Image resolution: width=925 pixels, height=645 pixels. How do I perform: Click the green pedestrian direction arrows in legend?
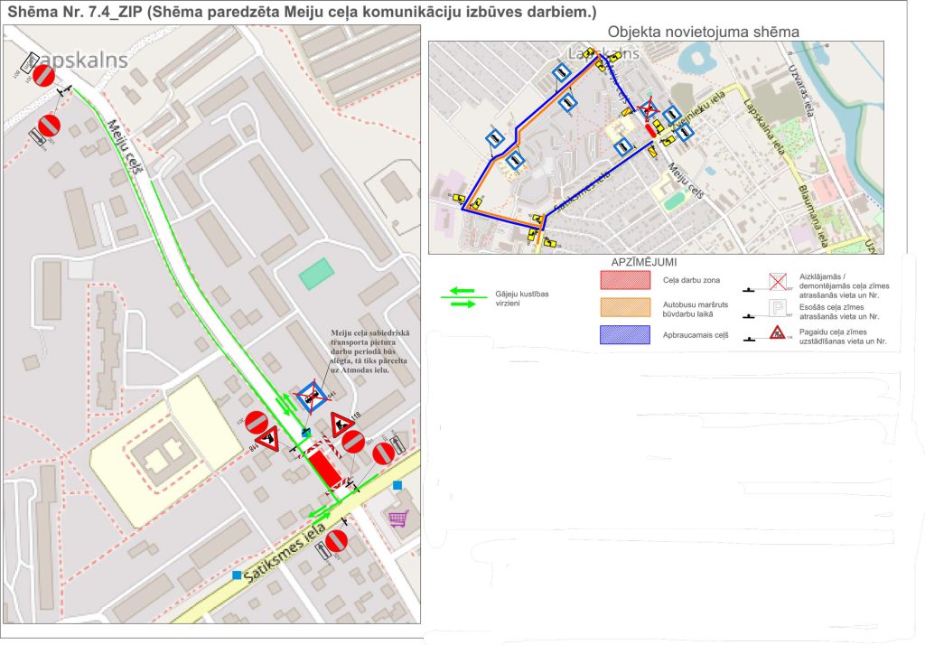pyautogui.click(x=462, y=298)
